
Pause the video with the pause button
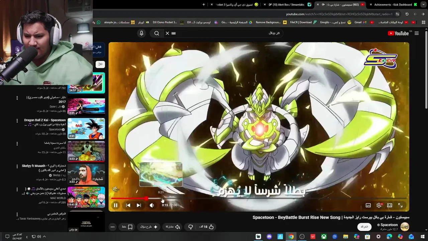pyautogui.click(x=115, y=205)
